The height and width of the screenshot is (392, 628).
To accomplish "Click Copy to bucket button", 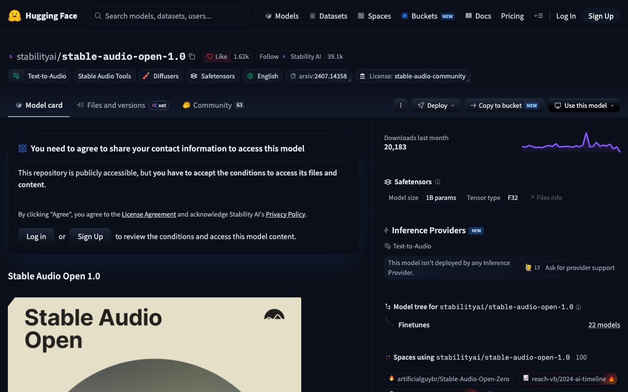I will pyautogui.click(x=504, y=105).
